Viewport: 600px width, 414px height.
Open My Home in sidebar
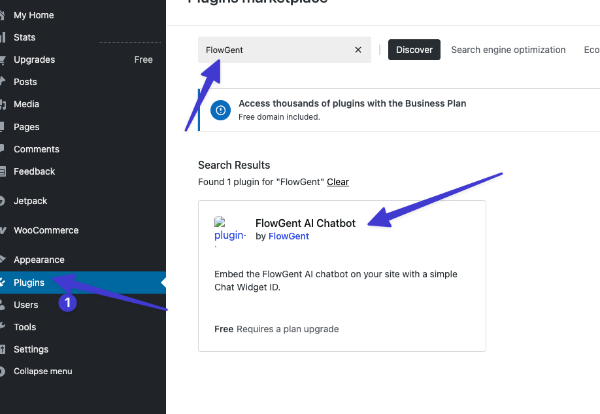pyautogui.click(x=34, y=15)
